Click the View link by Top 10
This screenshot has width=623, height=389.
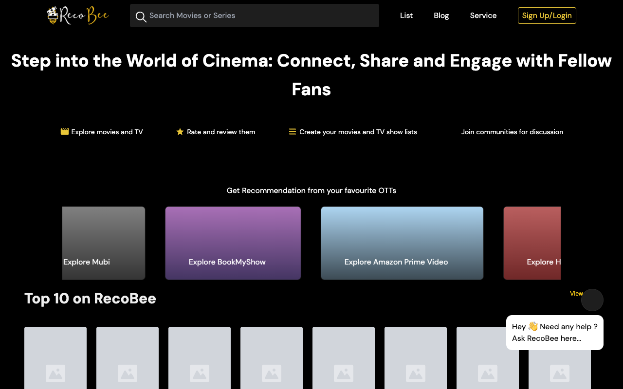(576, 294)
